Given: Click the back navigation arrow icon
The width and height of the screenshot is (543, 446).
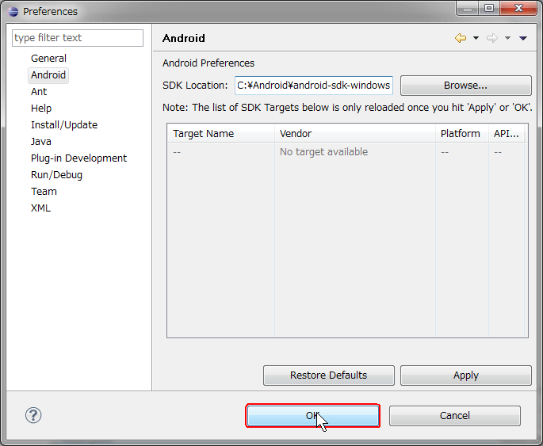Looking at the screenshot, I should [461, 38].
